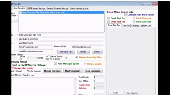Close the Manager window
Screen dimensions: 170x95
click(155, 4)
